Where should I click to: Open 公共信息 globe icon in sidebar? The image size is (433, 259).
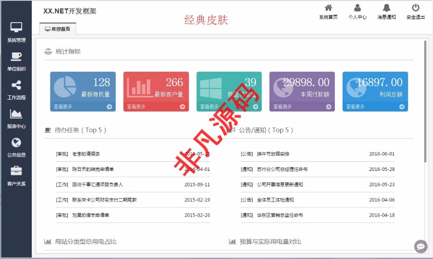16,142
